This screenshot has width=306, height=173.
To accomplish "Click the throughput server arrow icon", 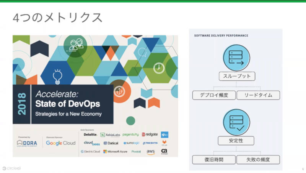I will (236, 58).
